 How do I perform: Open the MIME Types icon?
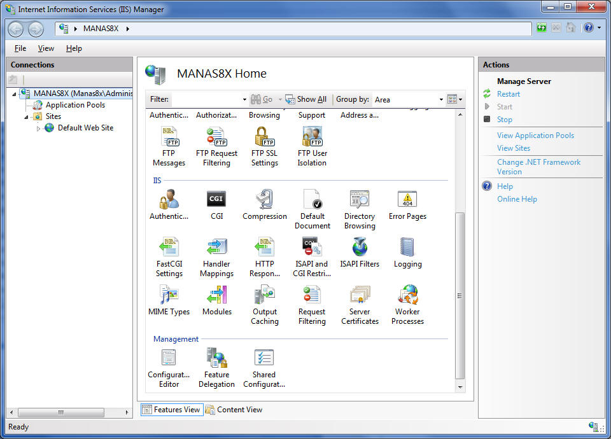tap(169, 295)
